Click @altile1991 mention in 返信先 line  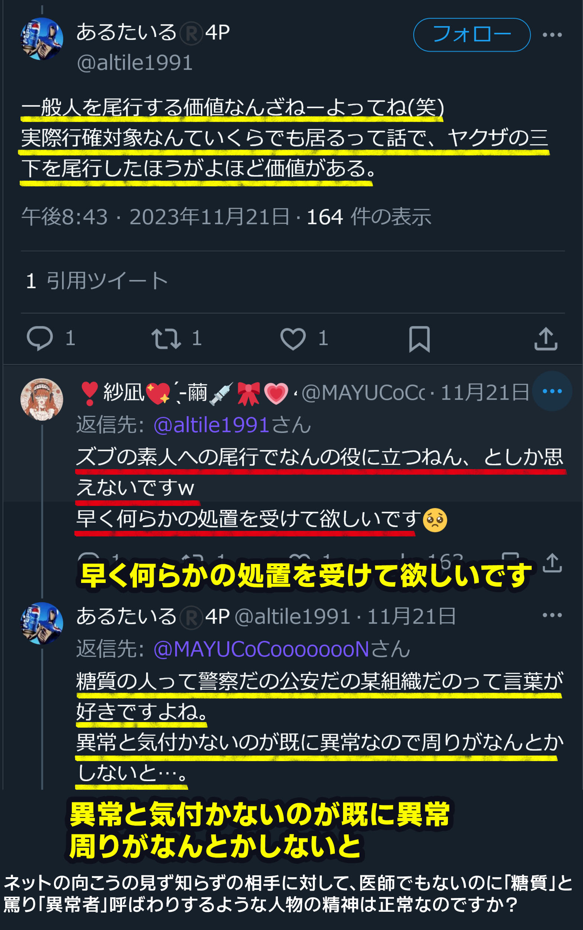point(211,425)
